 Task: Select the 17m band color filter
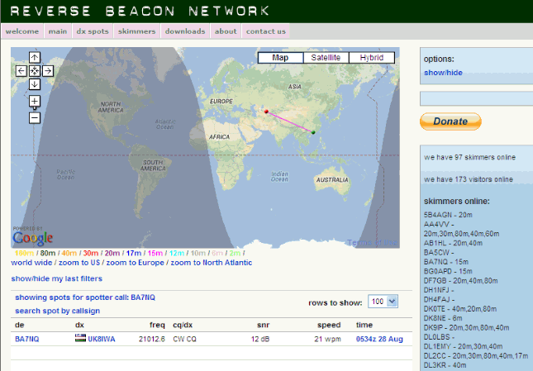pos(134,253)
